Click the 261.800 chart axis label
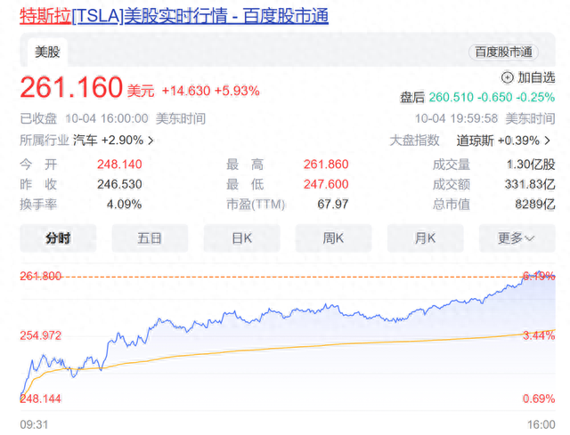Image resolution: width=570 pixels, height=435 pixels. click(x=40, y=277)
